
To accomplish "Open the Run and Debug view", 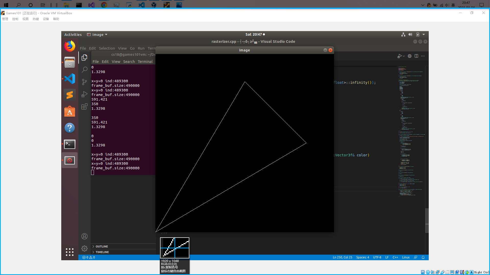I will coord(84,94).
